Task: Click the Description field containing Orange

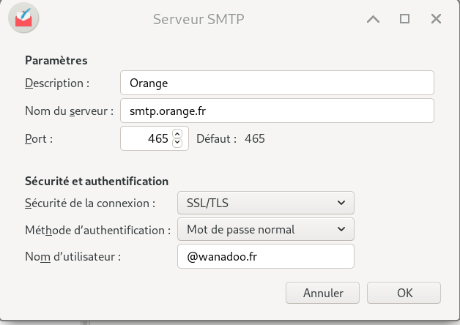Action: click(x=277, y=83)
